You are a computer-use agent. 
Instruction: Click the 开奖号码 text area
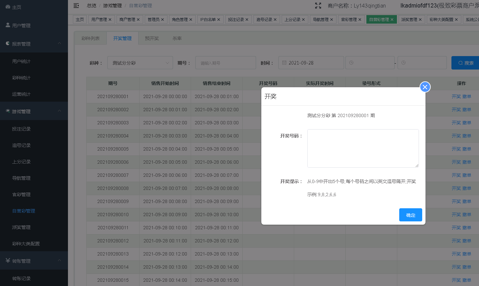(x=363, y=148)
